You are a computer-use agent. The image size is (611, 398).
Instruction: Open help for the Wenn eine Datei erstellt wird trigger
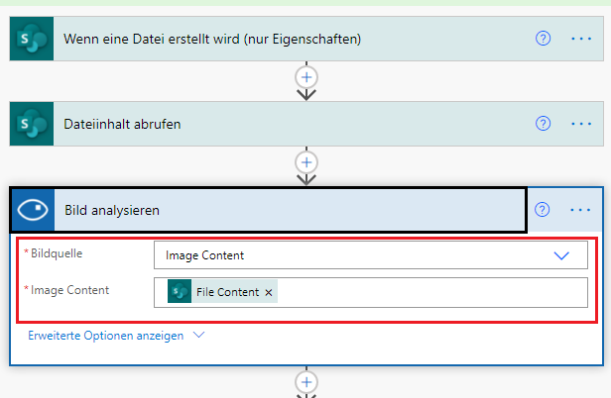pyautogui.click(x=543, y=39)
